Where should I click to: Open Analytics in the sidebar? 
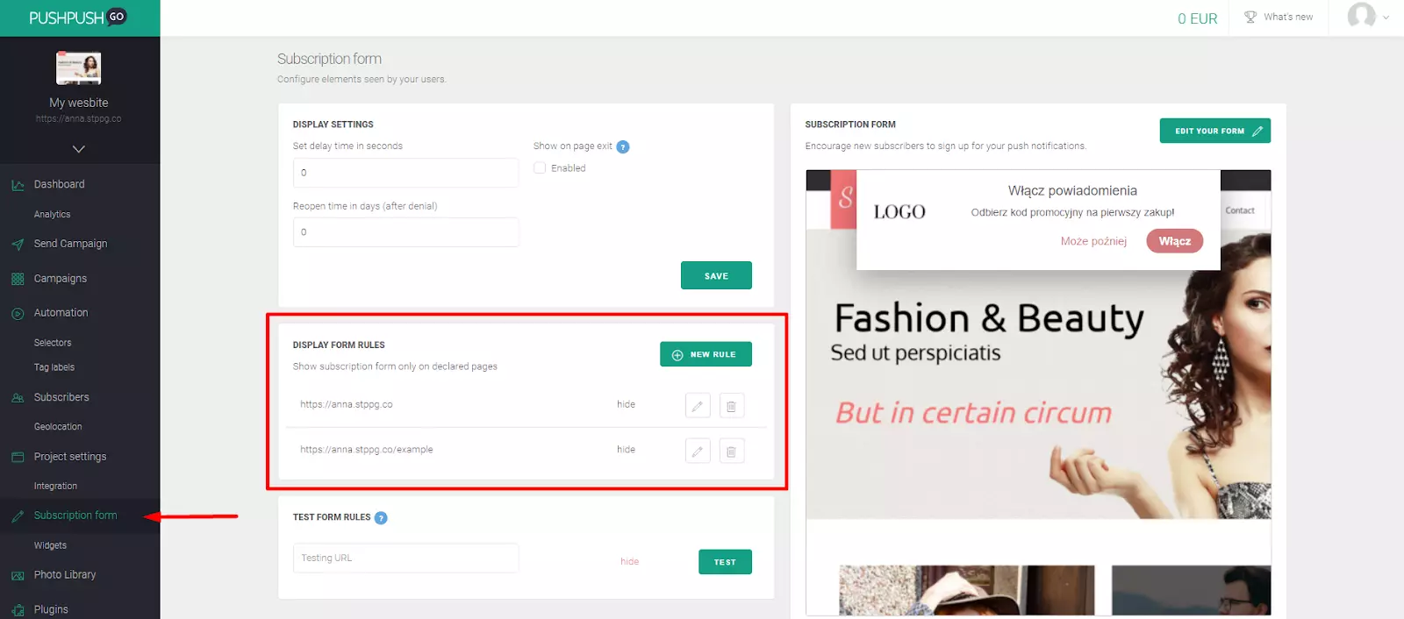[52, 214]
